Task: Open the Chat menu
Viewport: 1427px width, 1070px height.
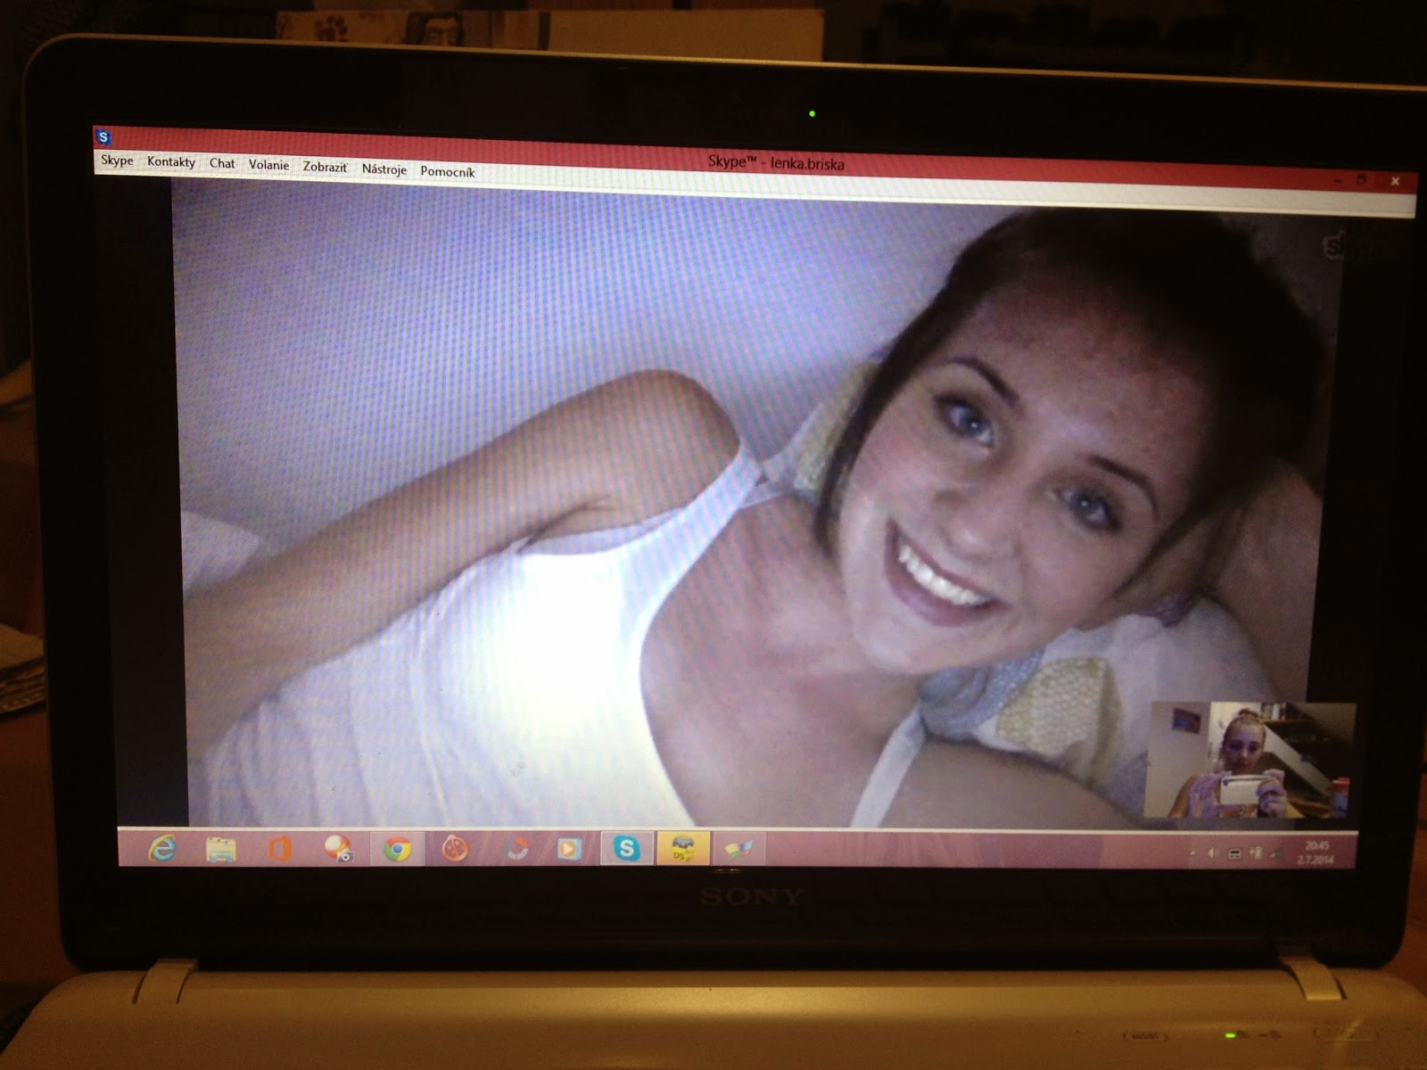Action: pos(222,163)
